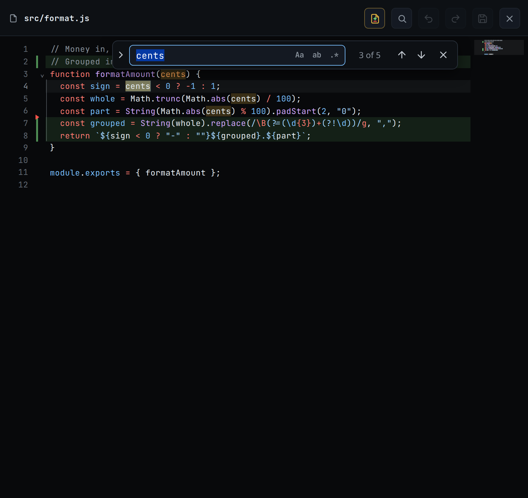Click the '// Money in,' comment on line 1
The height and width of the screenshot is (498, 528).
[x=80, y=49]
